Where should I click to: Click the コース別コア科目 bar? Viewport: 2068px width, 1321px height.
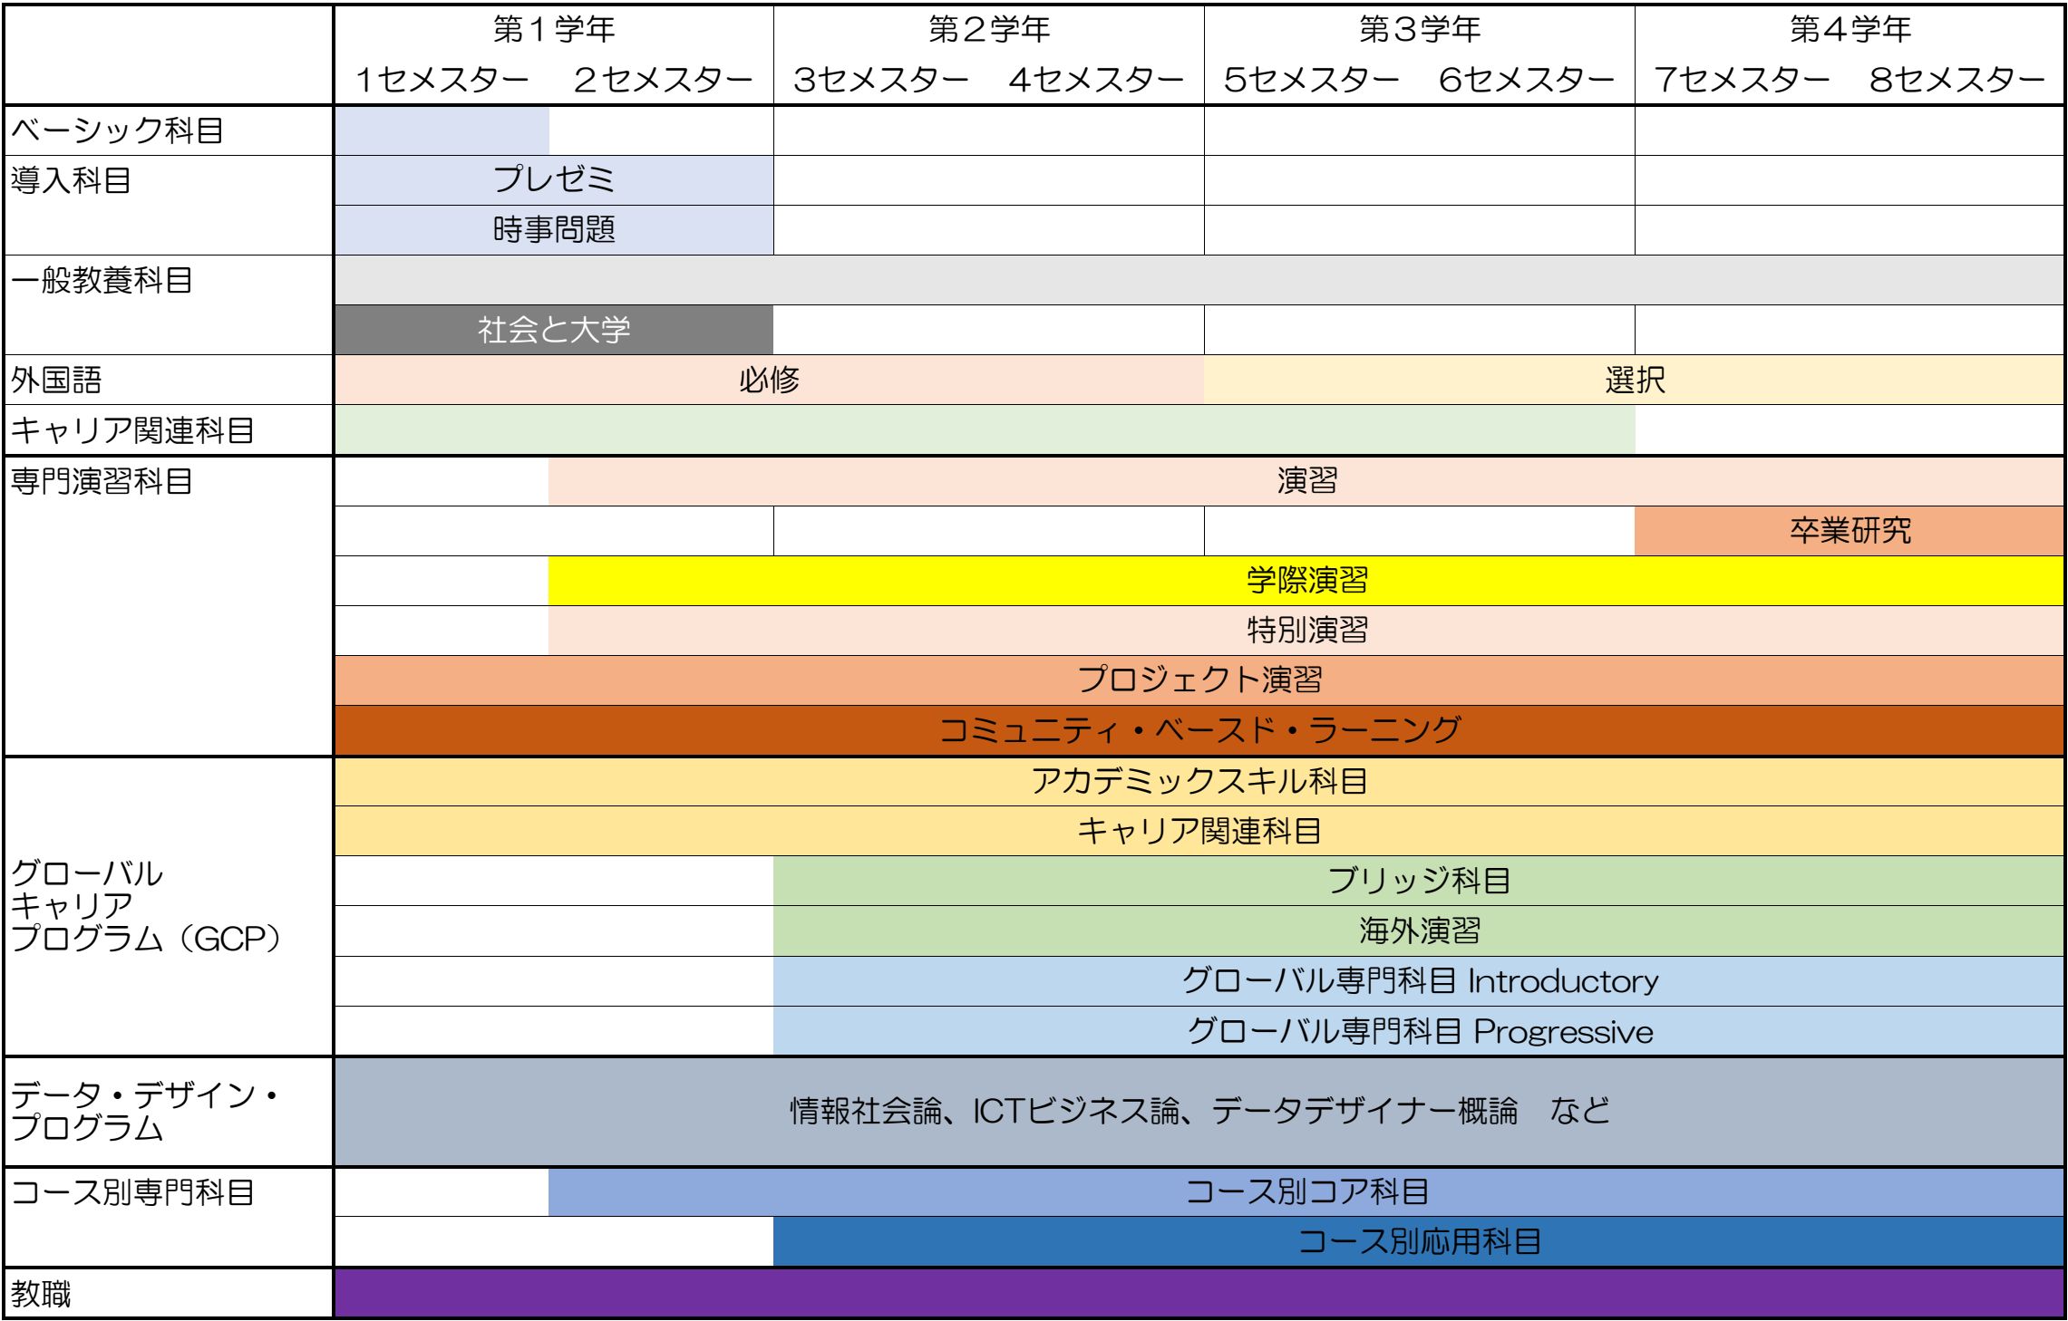[1306, 1191]
